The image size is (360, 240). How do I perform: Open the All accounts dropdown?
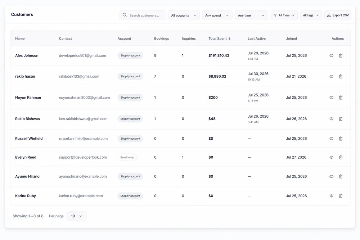pyautogui.click(x=184, y=15)
